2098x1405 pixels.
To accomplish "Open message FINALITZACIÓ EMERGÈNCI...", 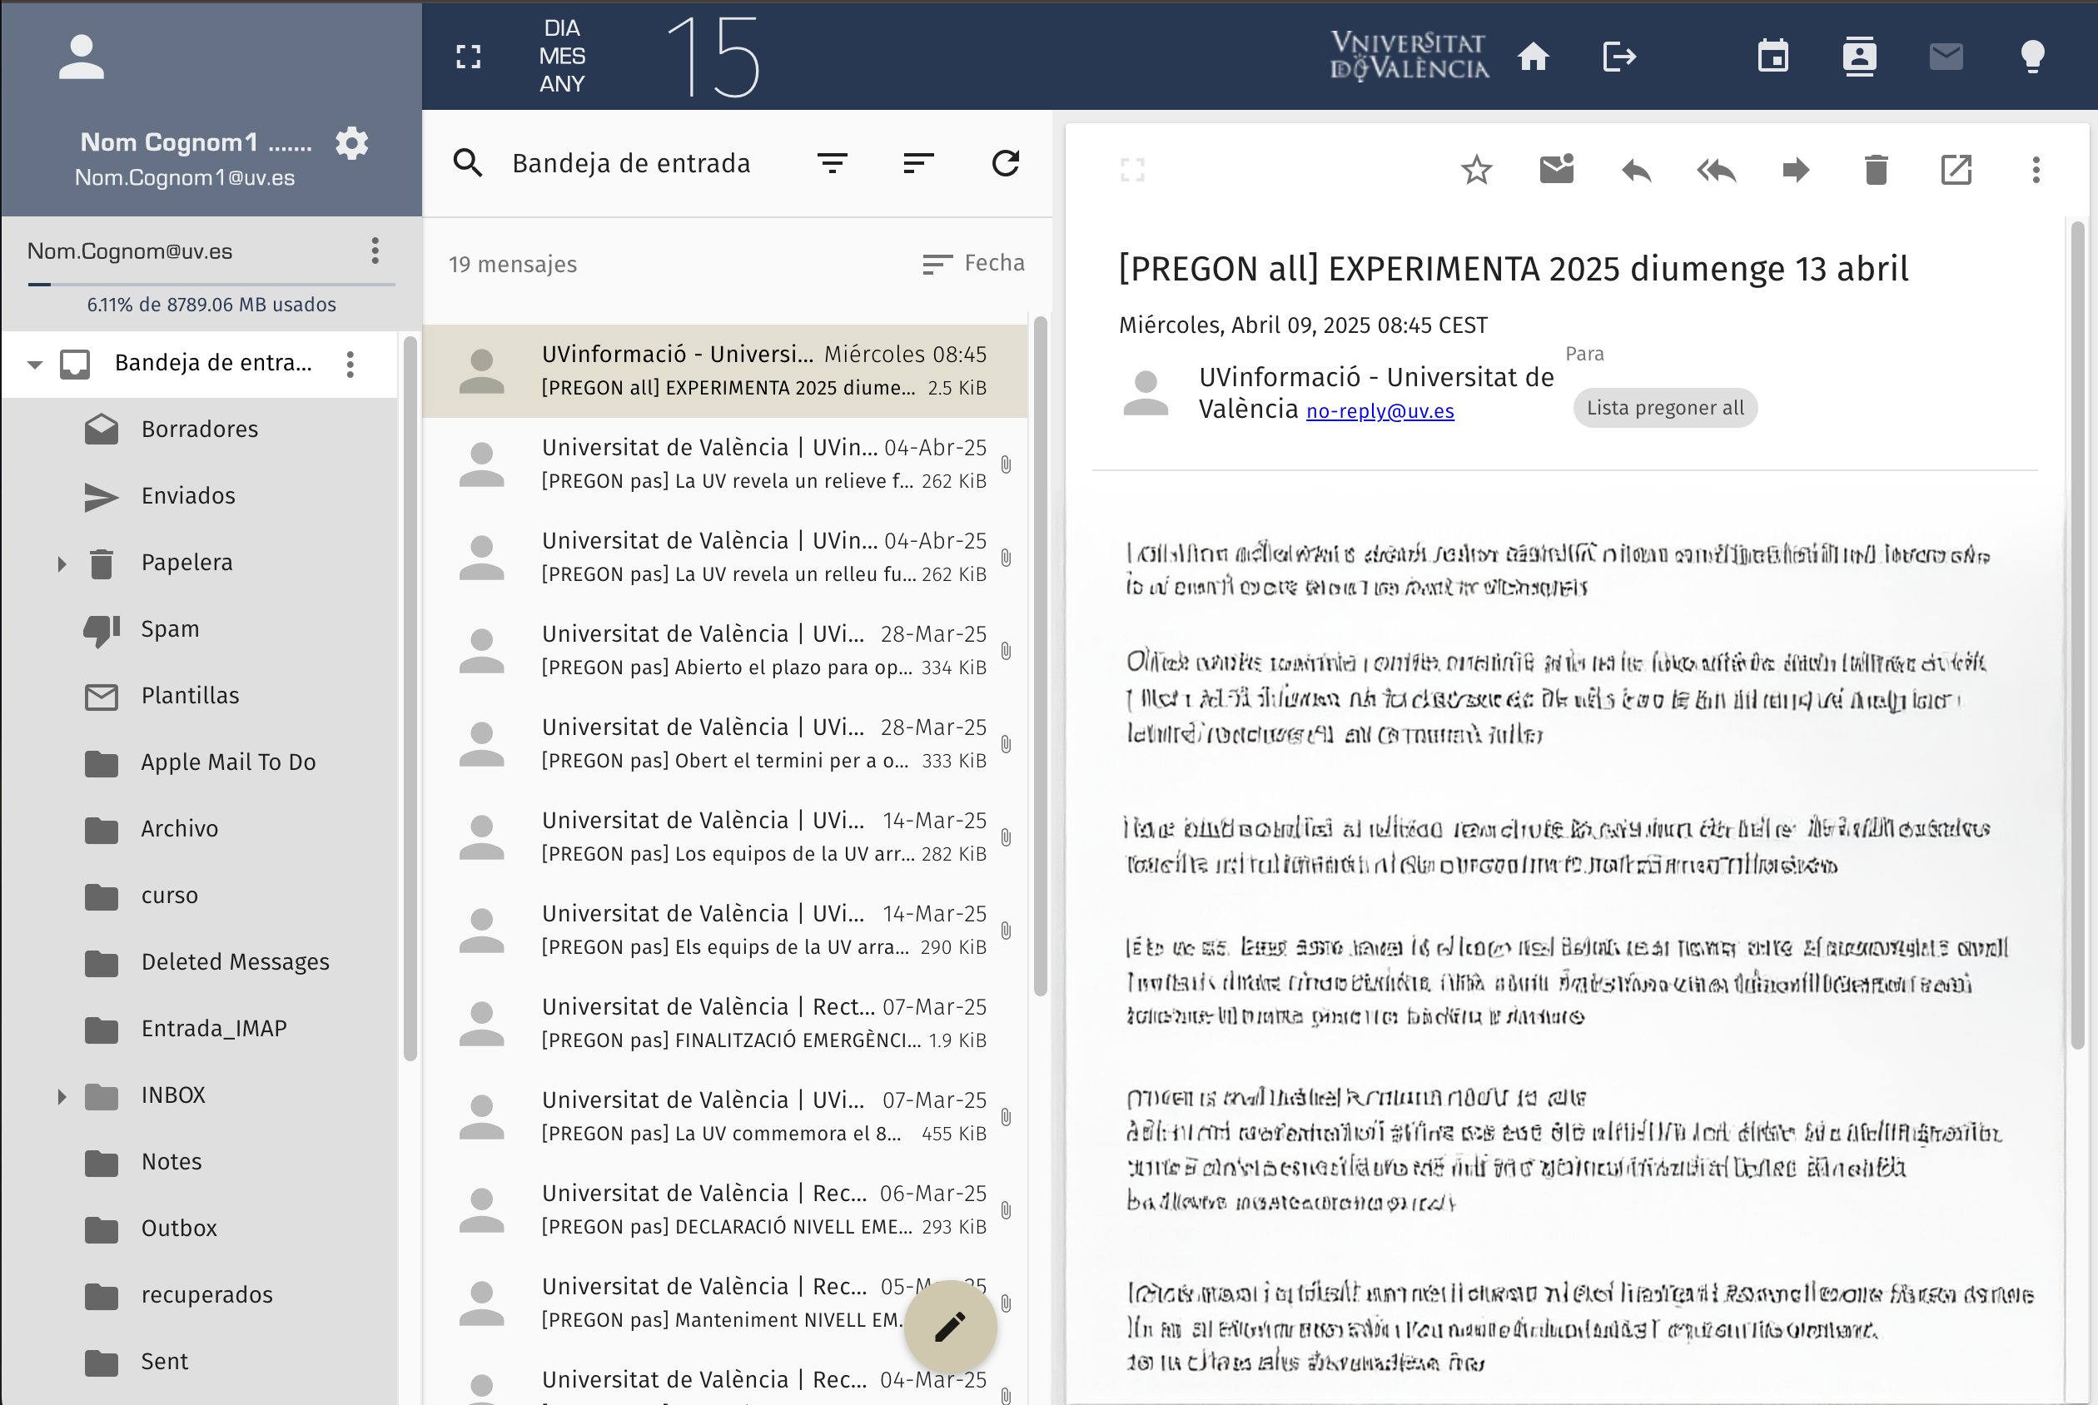I will [x=724, y=1023].
